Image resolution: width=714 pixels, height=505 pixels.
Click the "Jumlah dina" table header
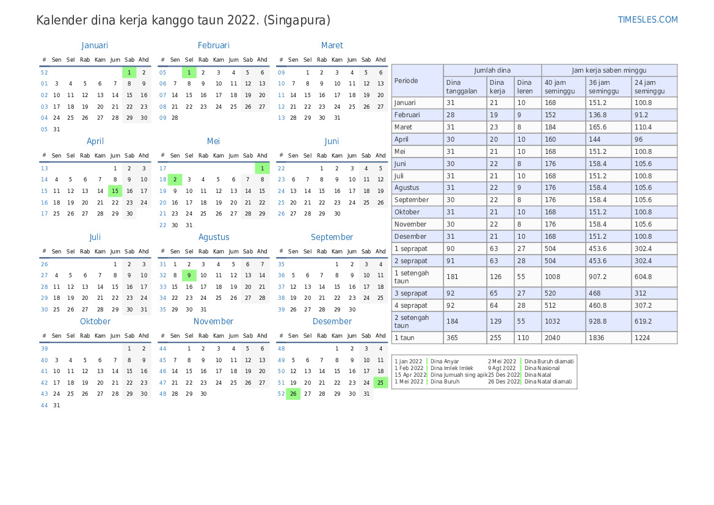(492, 70)
